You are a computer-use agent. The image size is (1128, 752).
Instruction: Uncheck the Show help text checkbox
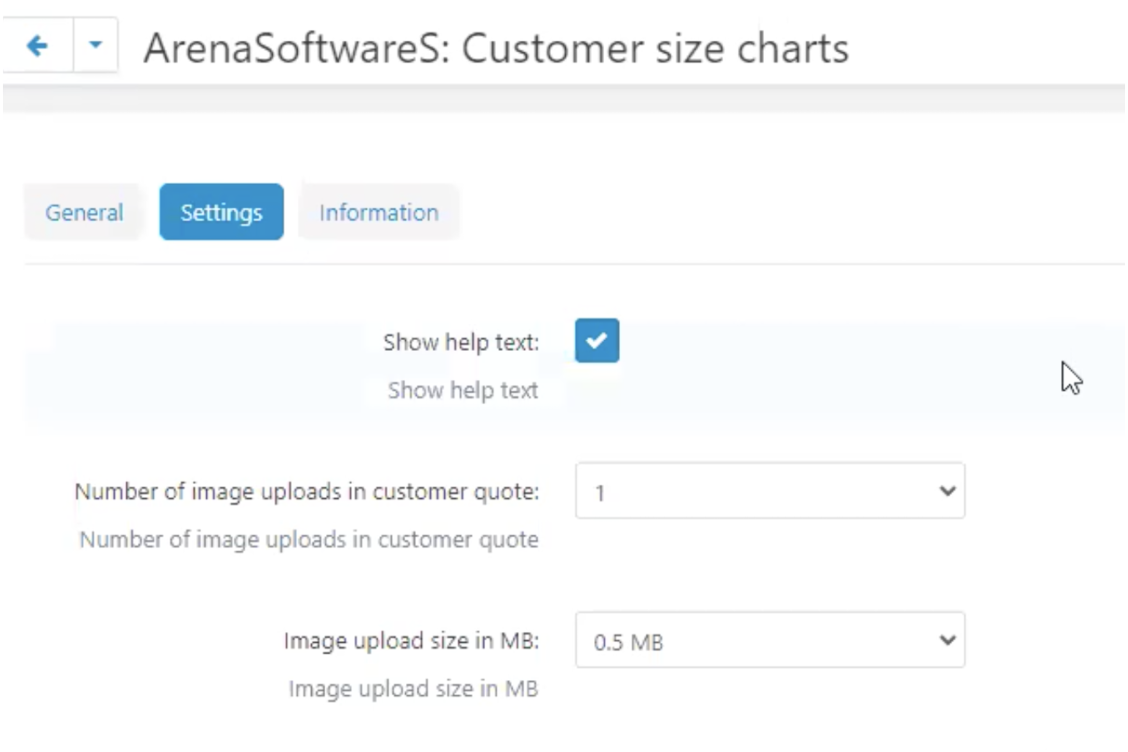(x=597, y=341)
